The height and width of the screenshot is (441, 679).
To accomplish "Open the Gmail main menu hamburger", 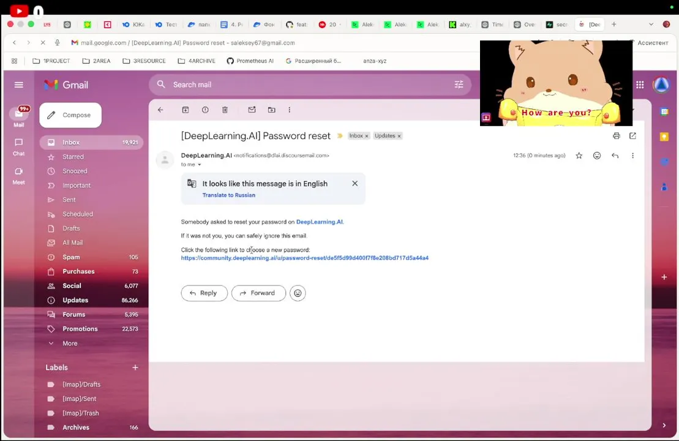I will click(18, 85).
